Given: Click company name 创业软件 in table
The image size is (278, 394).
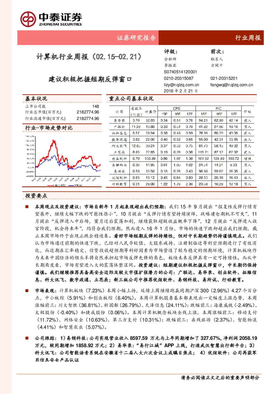Looking at the screenshot, I should [119, 159].
